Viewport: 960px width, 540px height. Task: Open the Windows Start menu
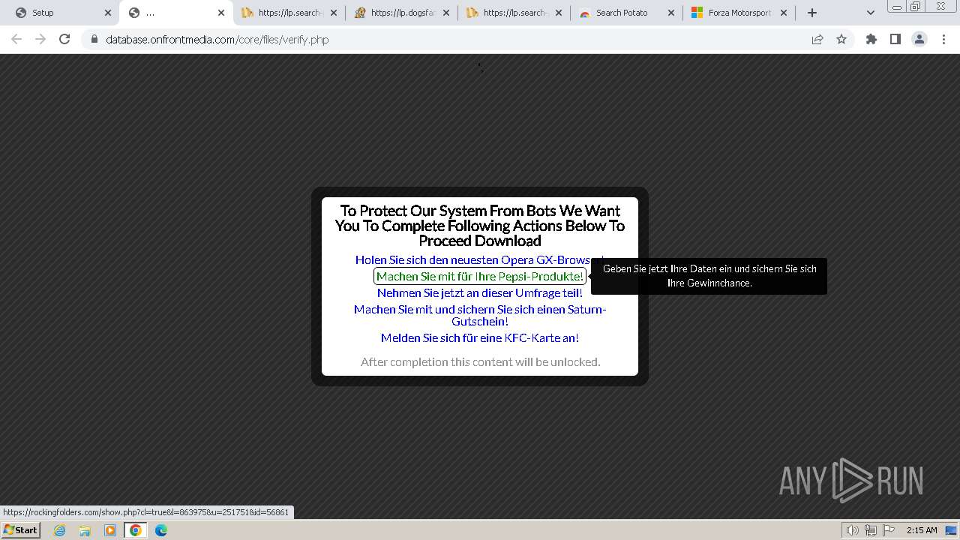[x=20, y=530]
